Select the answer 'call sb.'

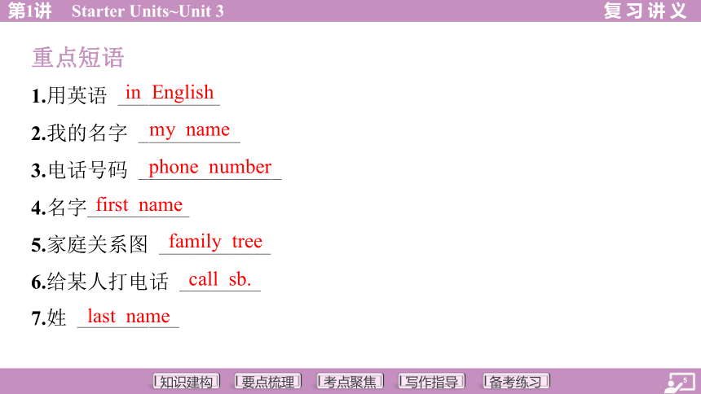pyautogui.click(x=219, y=280)
